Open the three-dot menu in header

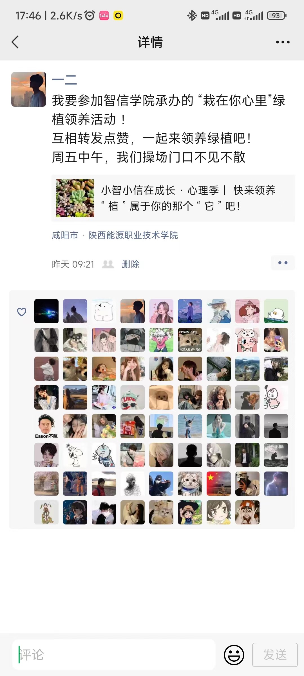point(283,42)
